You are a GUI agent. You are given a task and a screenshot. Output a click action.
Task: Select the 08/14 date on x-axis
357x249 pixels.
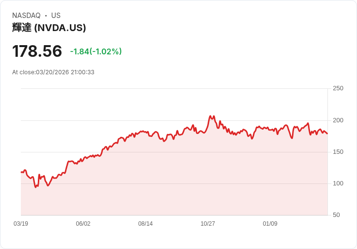(146, 224)
